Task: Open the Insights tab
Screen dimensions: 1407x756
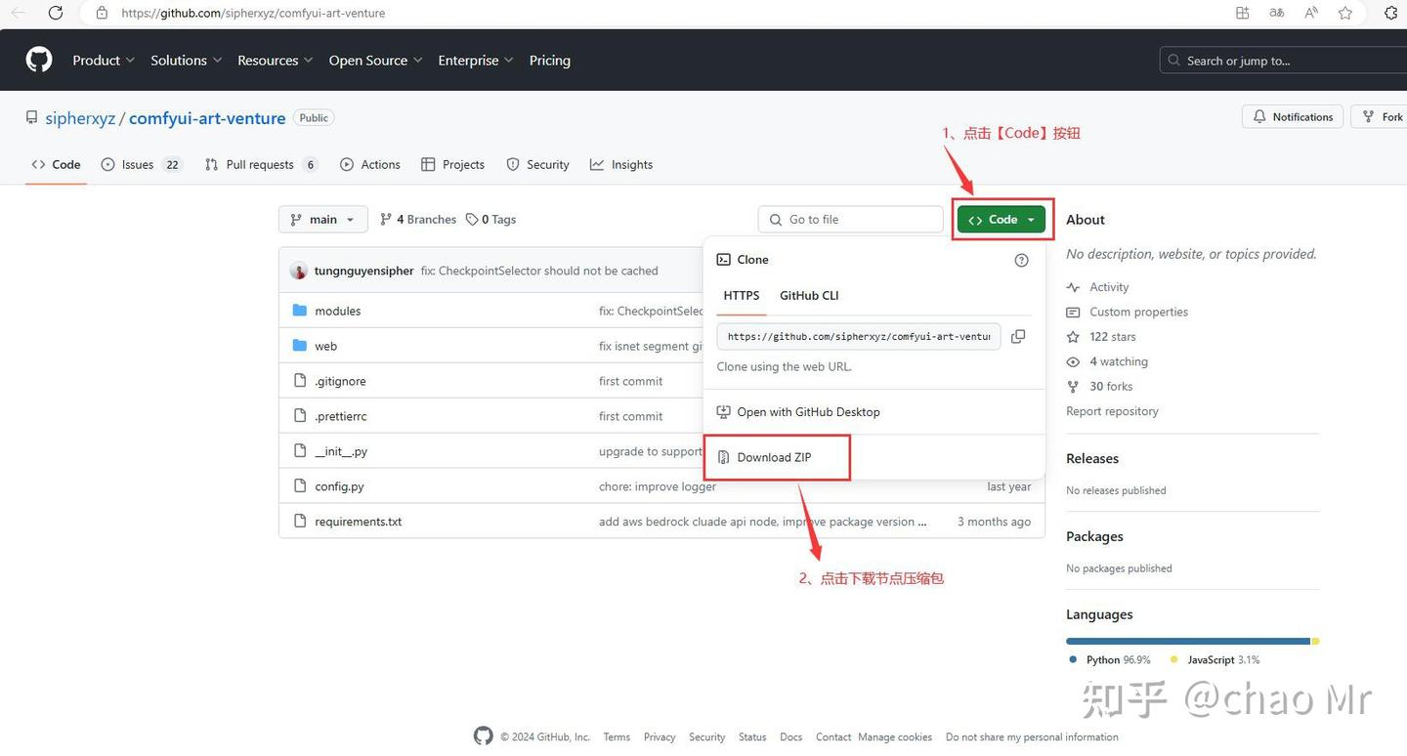Action: point(621,165)
